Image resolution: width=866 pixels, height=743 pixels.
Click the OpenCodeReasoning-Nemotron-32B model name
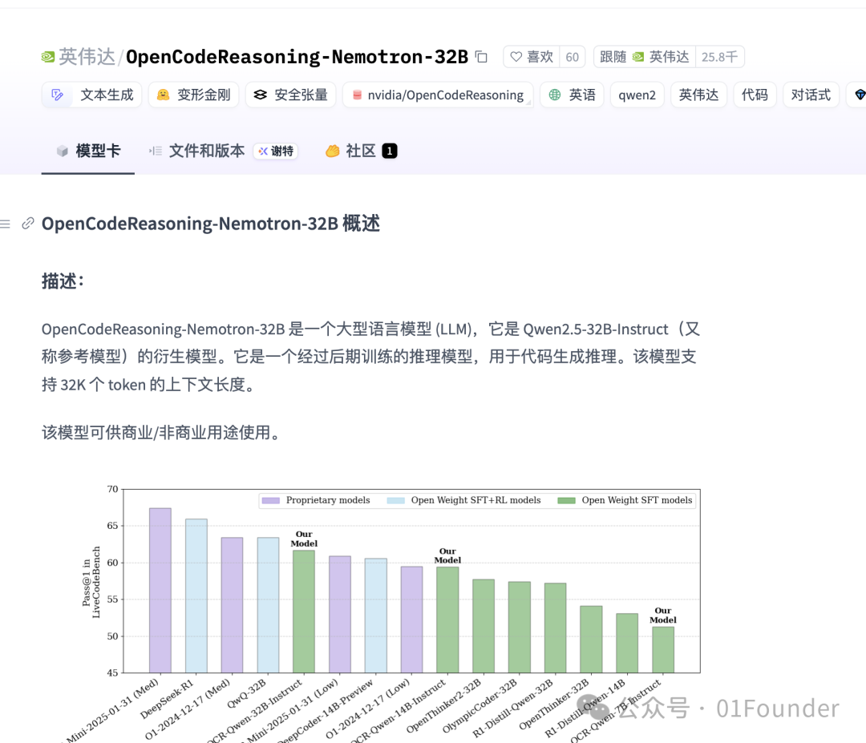(297, 57)
